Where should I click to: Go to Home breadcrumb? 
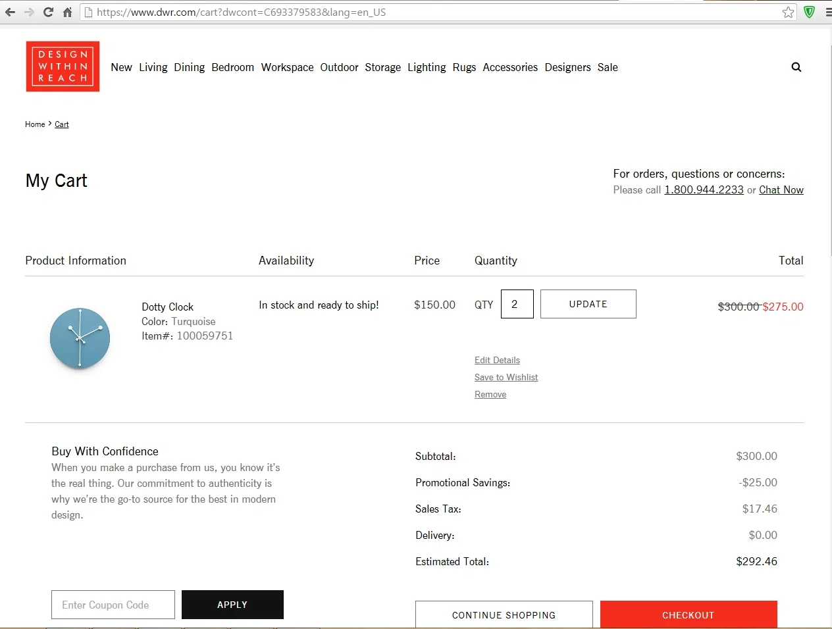(35, 124)
